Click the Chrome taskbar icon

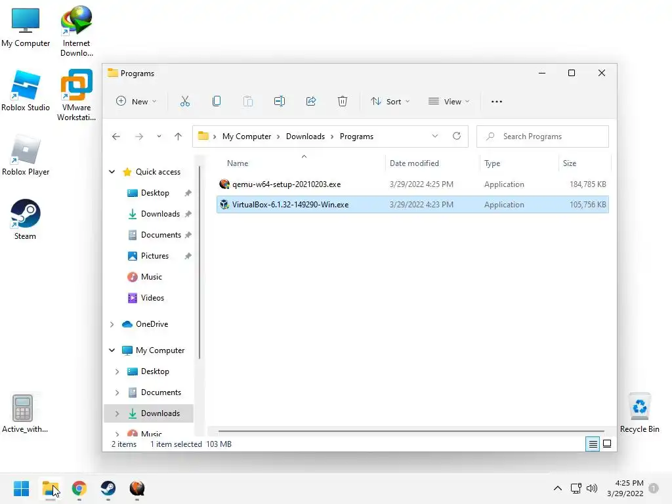click(x=79, y=488)
